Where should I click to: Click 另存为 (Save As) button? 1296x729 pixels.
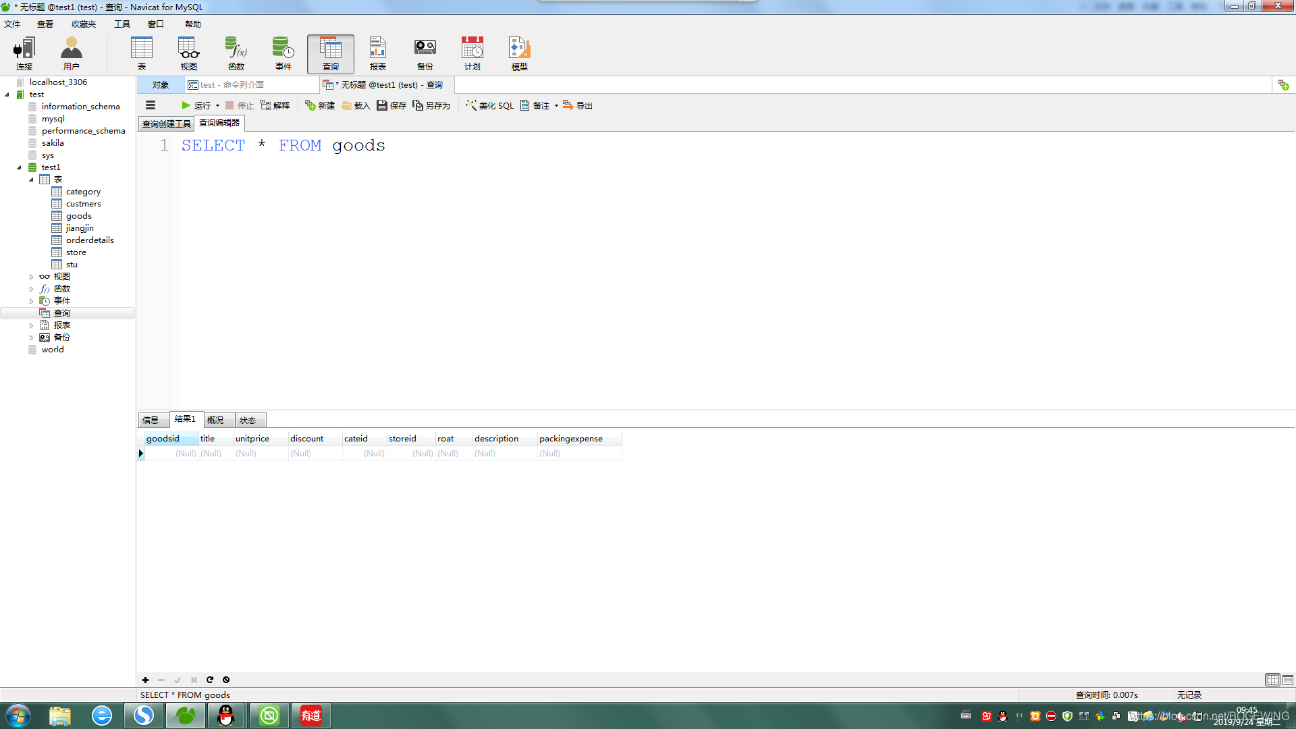[x=431, y=105]
